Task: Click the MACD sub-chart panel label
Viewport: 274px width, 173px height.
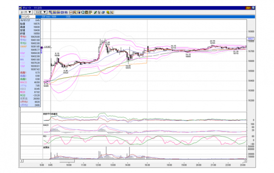Action: 46,125
